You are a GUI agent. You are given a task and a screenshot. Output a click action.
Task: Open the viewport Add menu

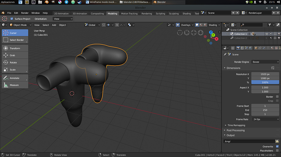(54, 25)
